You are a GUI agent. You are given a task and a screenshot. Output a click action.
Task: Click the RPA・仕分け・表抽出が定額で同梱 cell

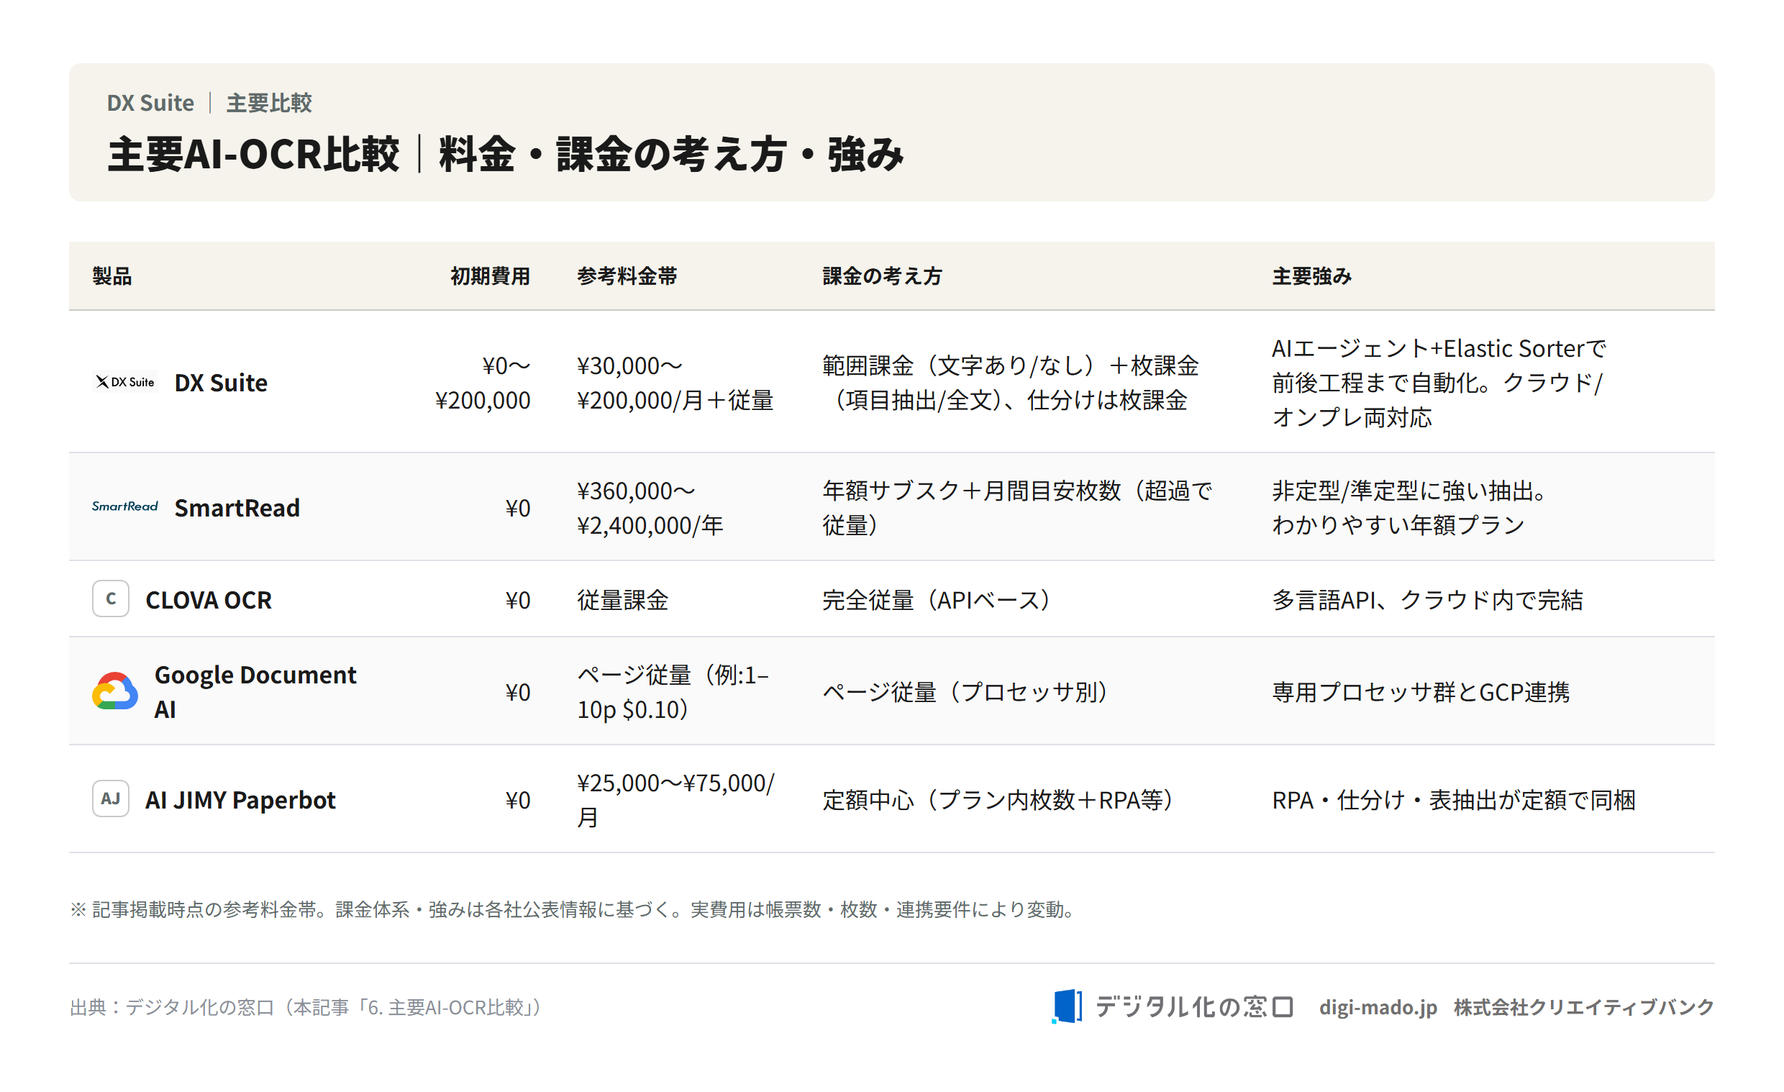[1454, 799]
